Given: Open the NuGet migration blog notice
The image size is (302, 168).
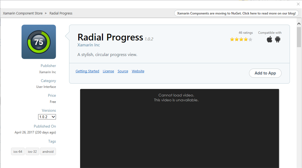Looking at the screenshot, I should 236,13.
